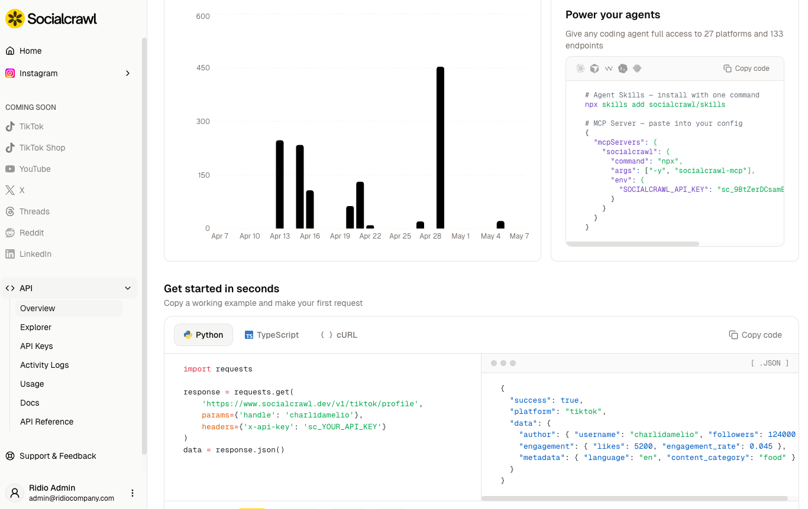Click the "npx skills add socialcrawl/skills" command
808x509 pixels.
click(655, 105)
